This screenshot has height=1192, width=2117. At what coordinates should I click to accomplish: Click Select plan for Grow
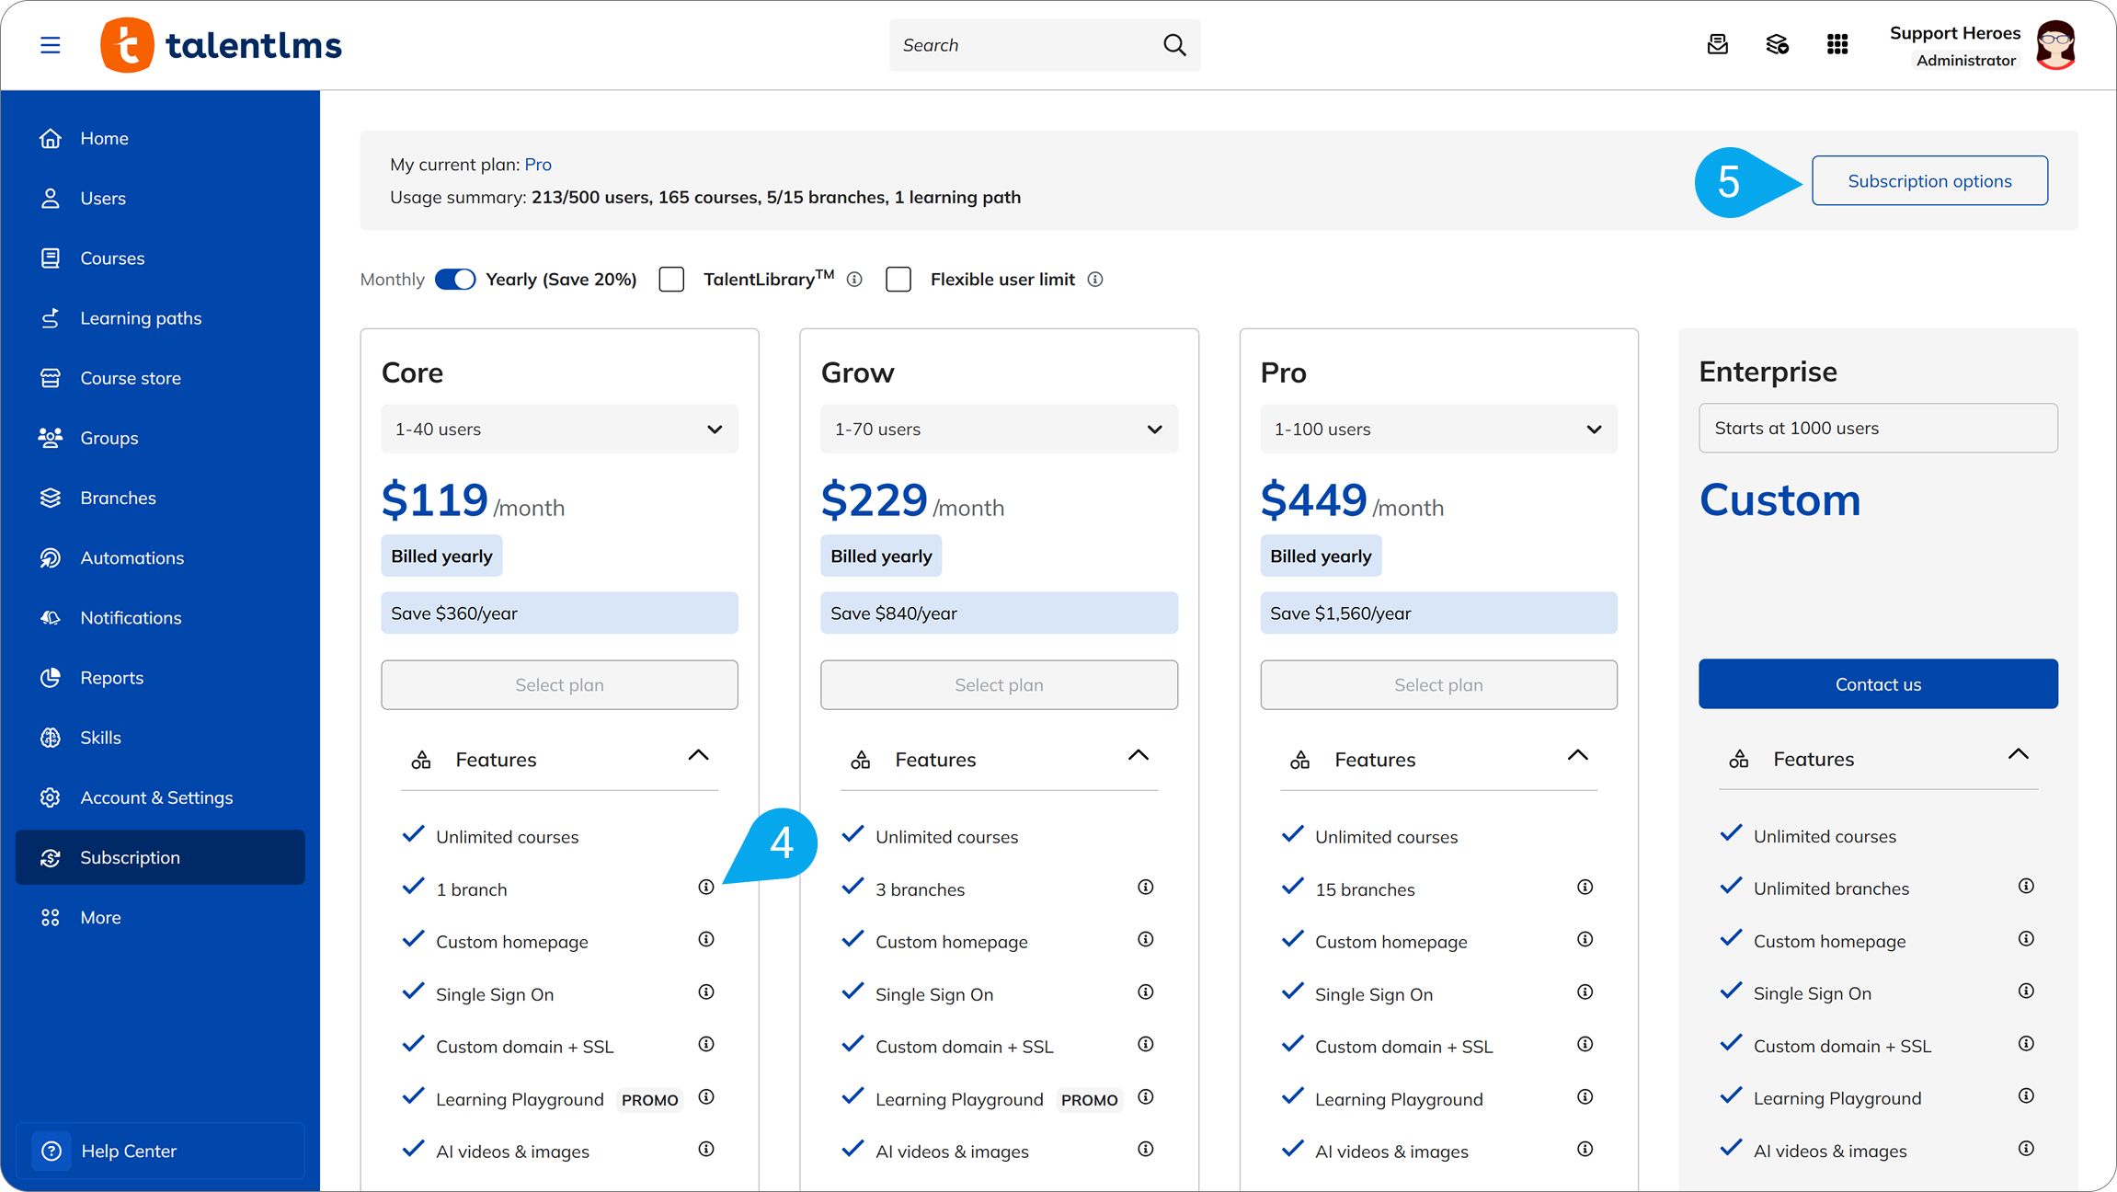pos(999,685)
